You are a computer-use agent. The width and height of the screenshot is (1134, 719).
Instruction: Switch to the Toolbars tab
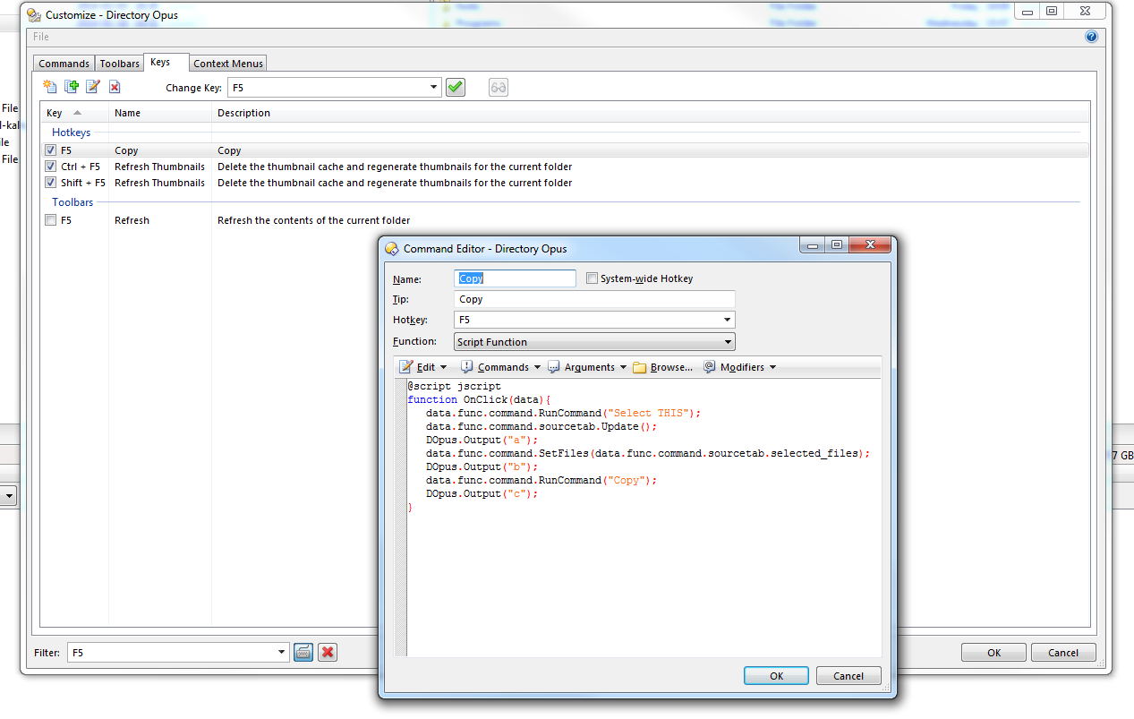pyautogui.click(x=120, y=64)
